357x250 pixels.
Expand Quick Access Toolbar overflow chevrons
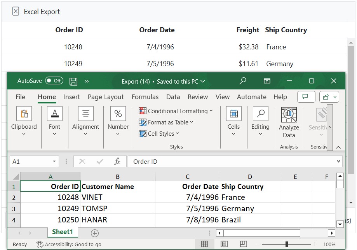click(87, 81)
